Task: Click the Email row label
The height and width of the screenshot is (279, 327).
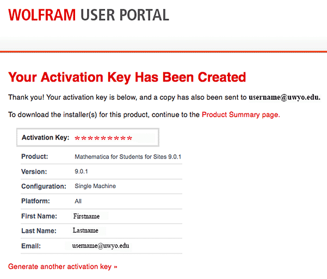Action: point(31,246)
